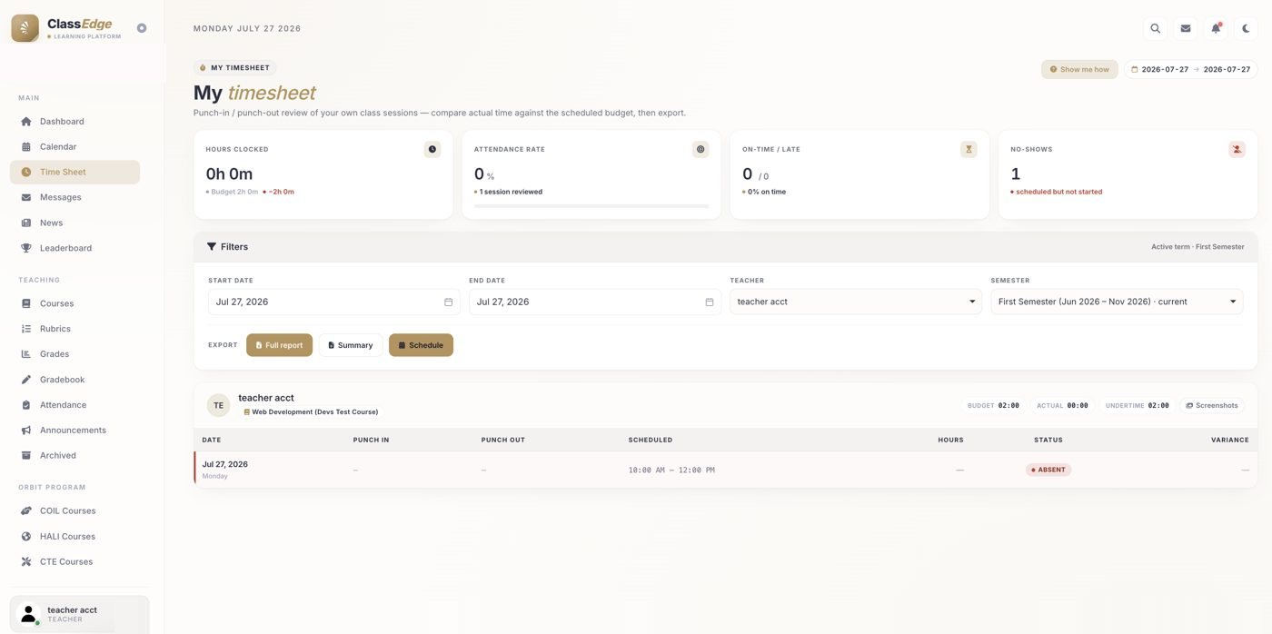Screen dimensions: 1272x634
Task: Open Calendar from the sidebar
Action: tap(75, 146)
